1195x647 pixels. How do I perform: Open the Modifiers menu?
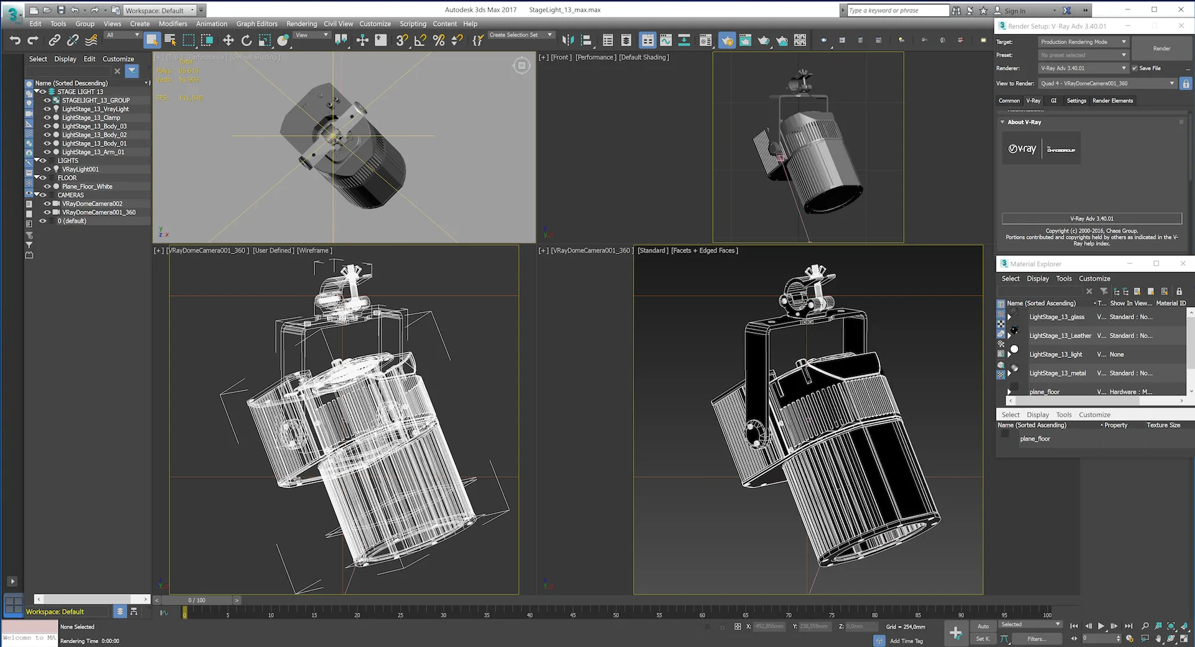172,24
